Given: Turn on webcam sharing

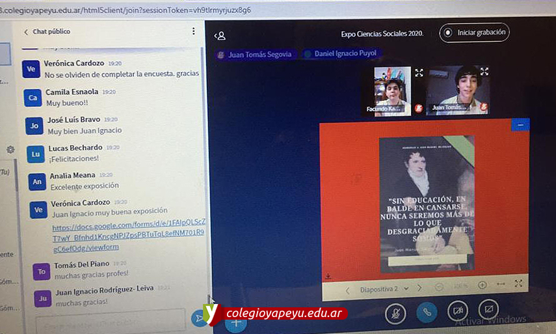Looking at the screenshot, I should coord(458,312).
